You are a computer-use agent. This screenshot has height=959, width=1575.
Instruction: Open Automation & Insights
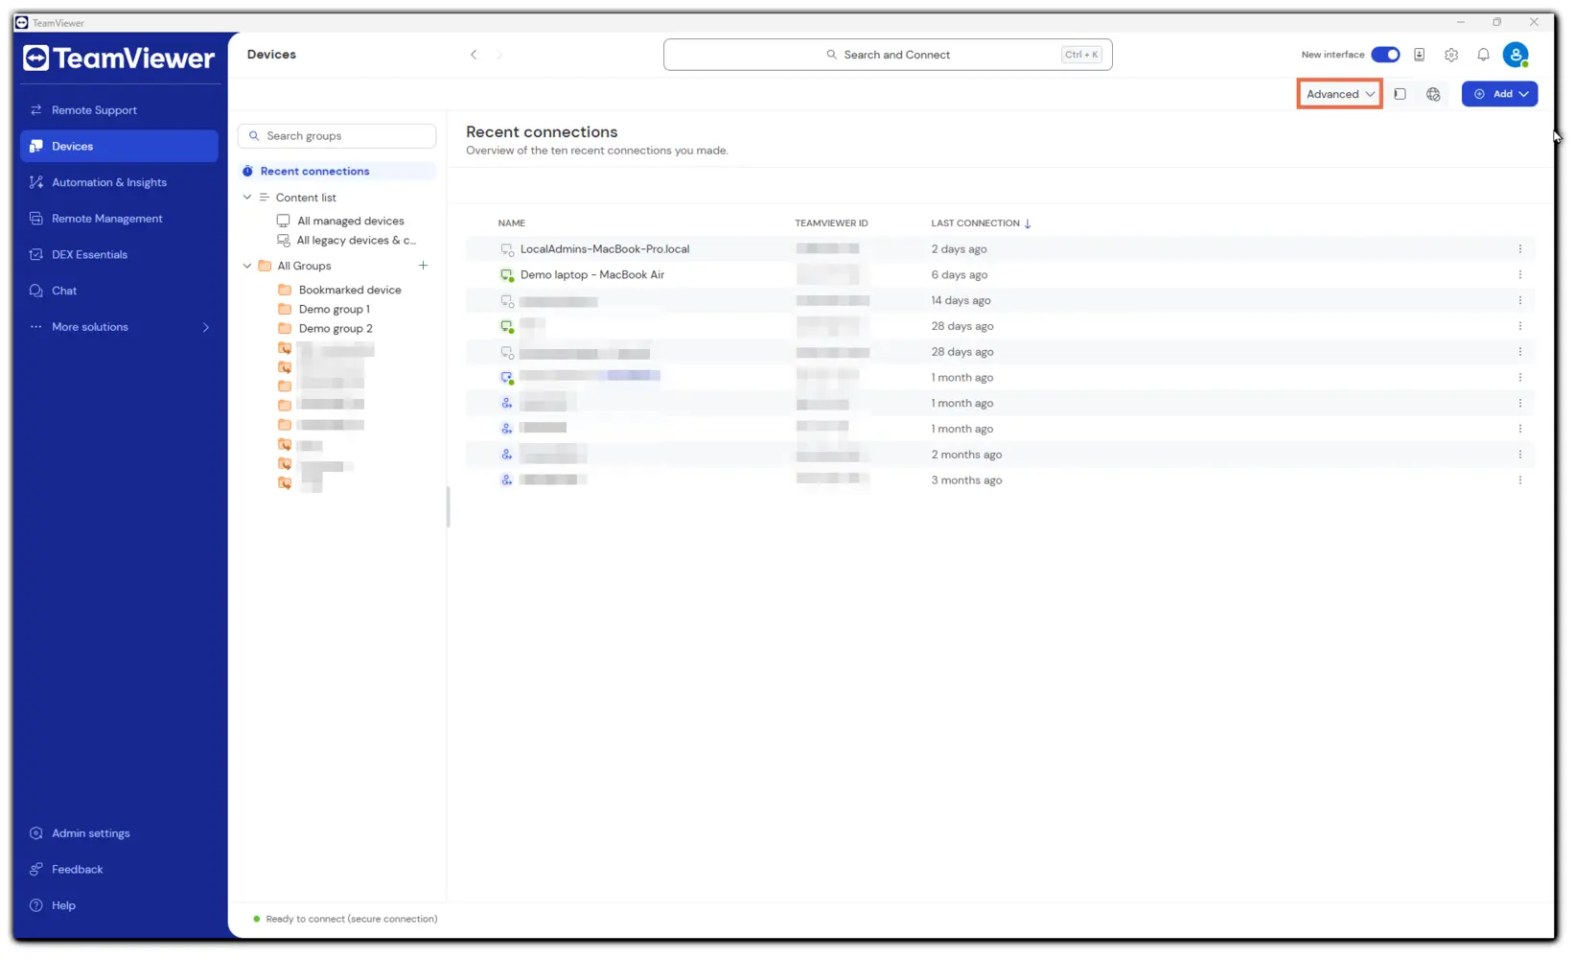point(119,182)
